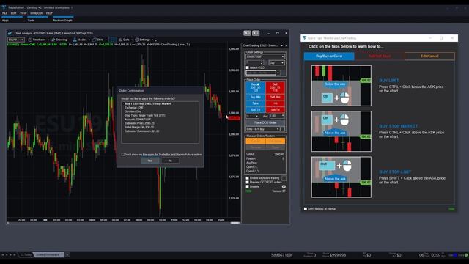
Task: Click the Quick Tips window logo icon
Action: point(305,38)
